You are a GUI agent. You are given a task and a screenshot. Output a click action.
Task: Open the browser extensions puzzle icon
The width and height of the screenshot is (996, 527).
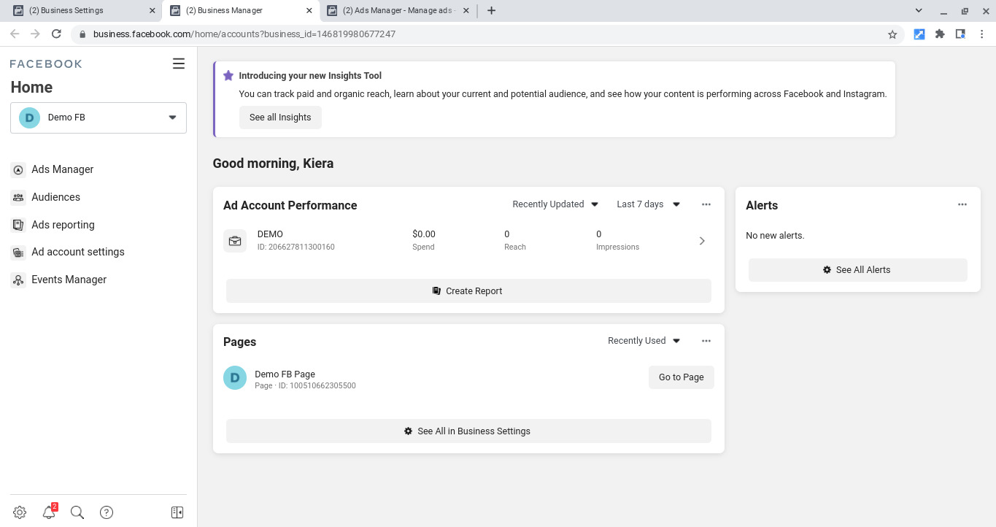pos(940,34)
